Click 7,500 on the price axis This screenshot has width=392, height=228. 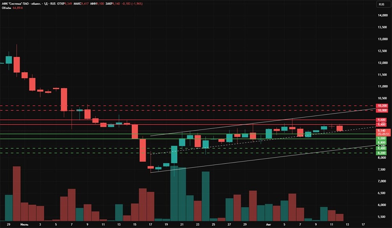click(x=381, y=170)
